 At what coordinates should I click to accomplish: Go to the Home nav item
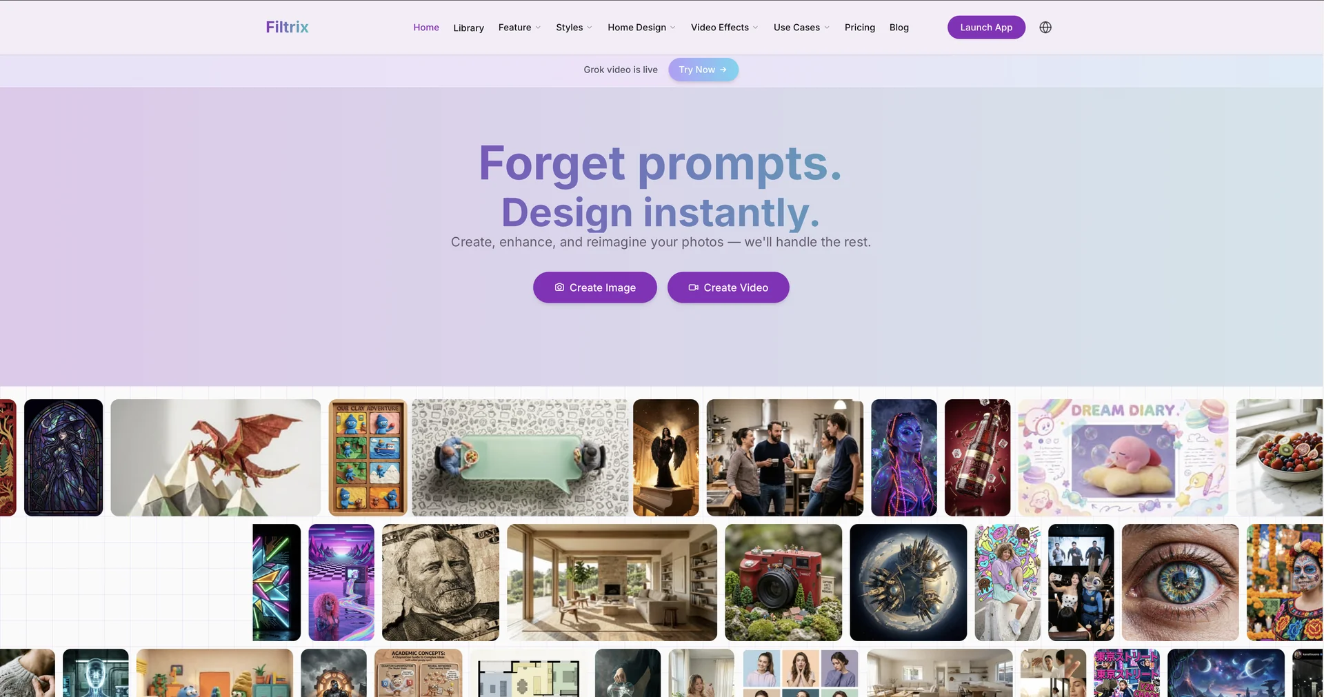pyautogui.click(x=426, y=28)
